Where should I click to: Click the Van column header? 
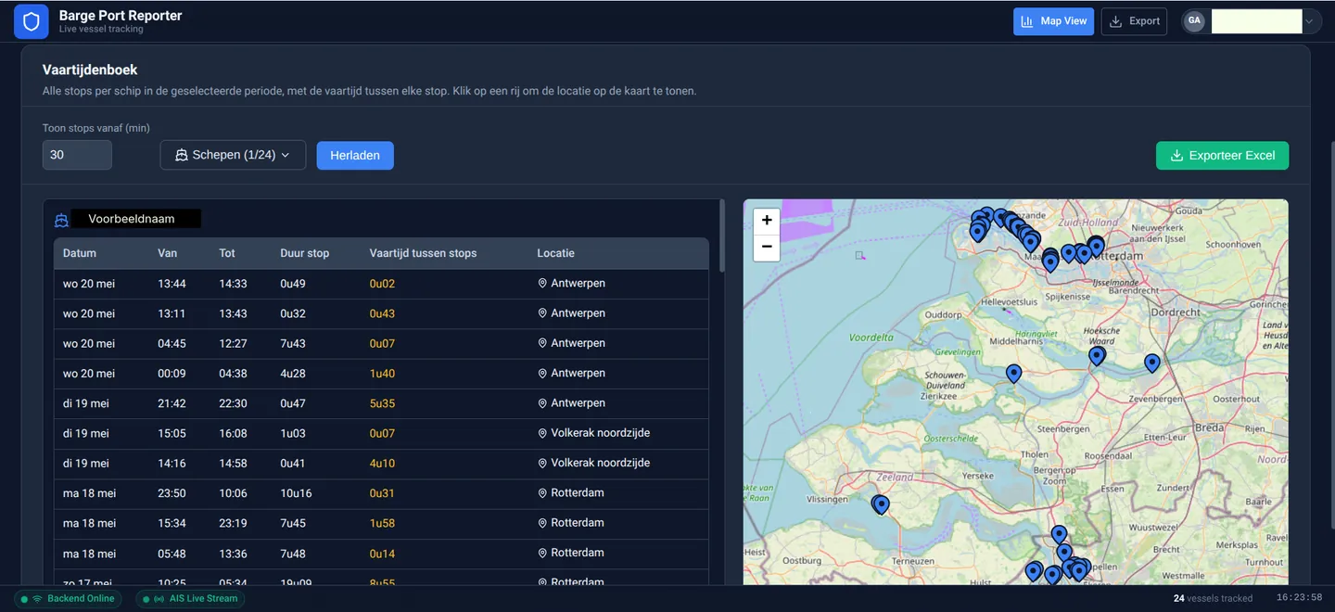pyautogui.click(x=167, y=253)
